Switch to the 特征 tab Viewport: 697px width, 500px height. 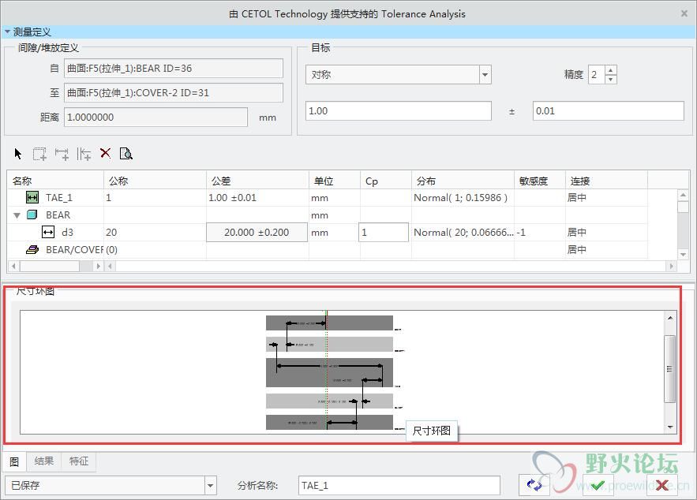click(x=79, y=461)
